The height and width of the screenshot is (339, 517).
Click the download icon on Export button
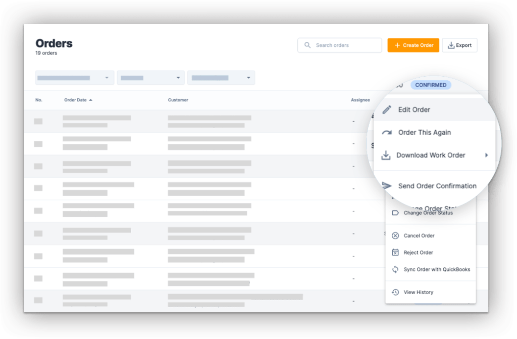[x=451, y=45]
